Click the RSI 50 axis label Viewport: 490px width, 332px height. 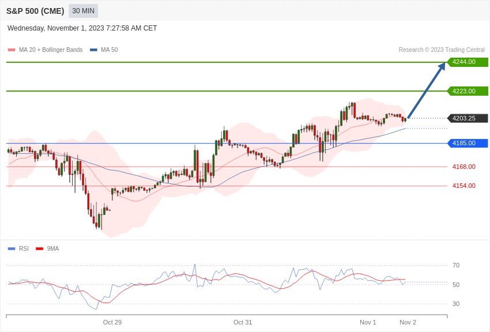456,285
